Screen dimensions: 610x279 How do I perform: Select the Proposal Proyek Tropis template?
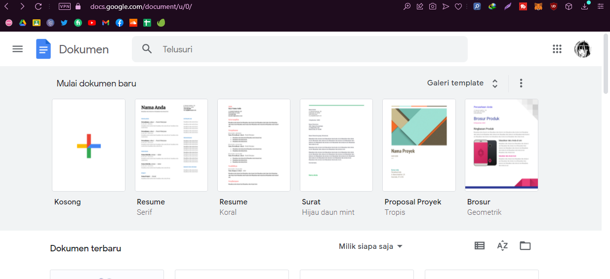(419, 145)
